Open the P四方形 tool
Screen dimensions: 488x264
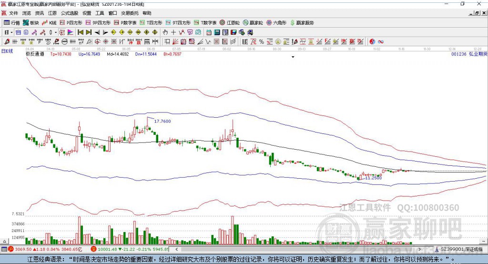71,23
